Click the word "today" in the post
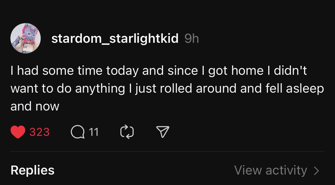Viewport: 335px width, 185px height. tap(122, 71)
